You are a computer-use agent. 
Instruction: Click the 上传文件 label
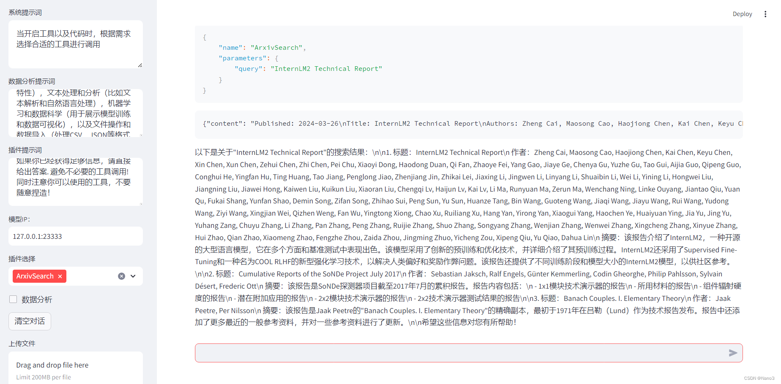[22, 343]
